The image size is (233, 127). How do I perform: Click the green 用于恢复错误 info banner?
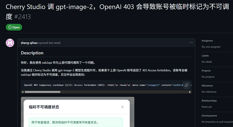pyautogui.click(x=76, y=122)
